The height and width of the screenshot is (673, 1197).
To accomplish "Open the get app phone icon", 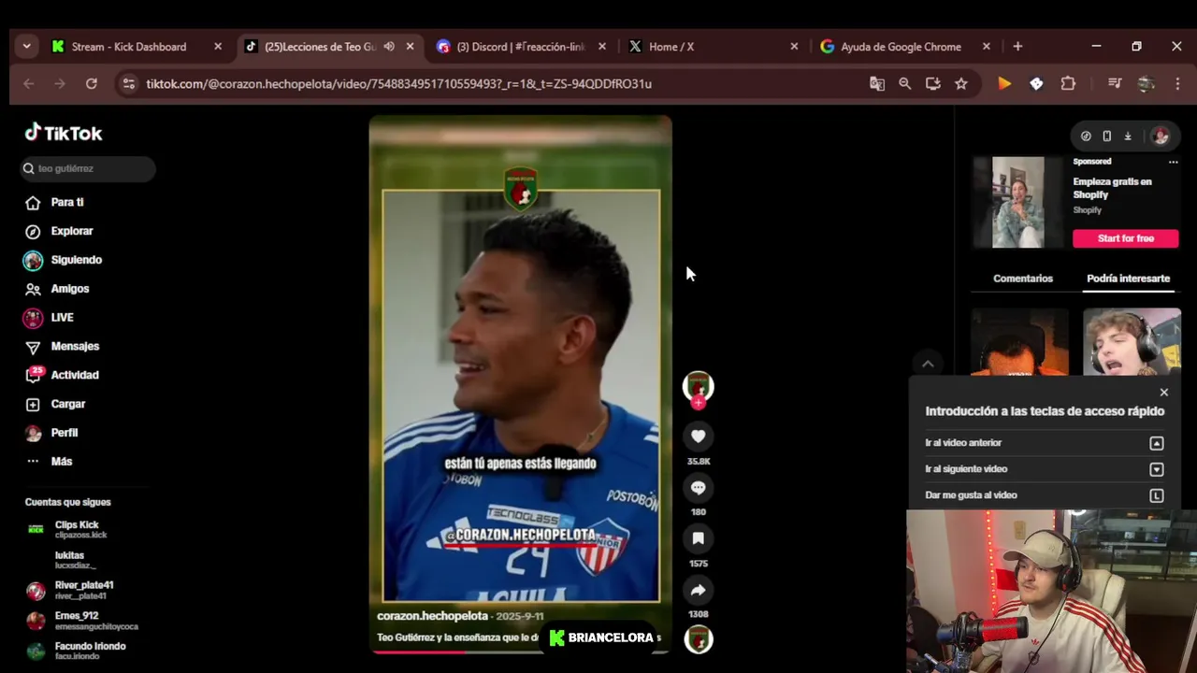I will (x=1106, y=136).
